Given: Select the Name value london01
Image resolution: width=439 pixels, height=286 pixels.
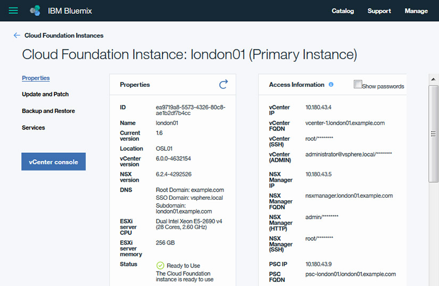Looking at the screenshot, I should point(167,123).
